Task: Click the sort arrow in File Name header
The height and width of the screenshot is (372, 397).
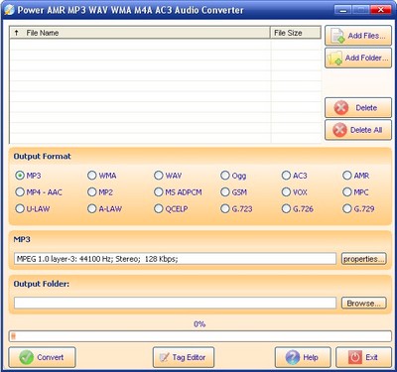Action: tap(17, 33)
